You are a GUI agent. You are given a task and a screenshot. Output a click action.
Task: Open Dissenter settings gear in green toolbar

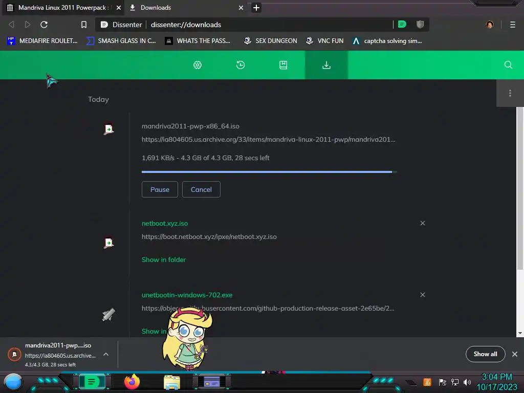(x=198, y=65)
